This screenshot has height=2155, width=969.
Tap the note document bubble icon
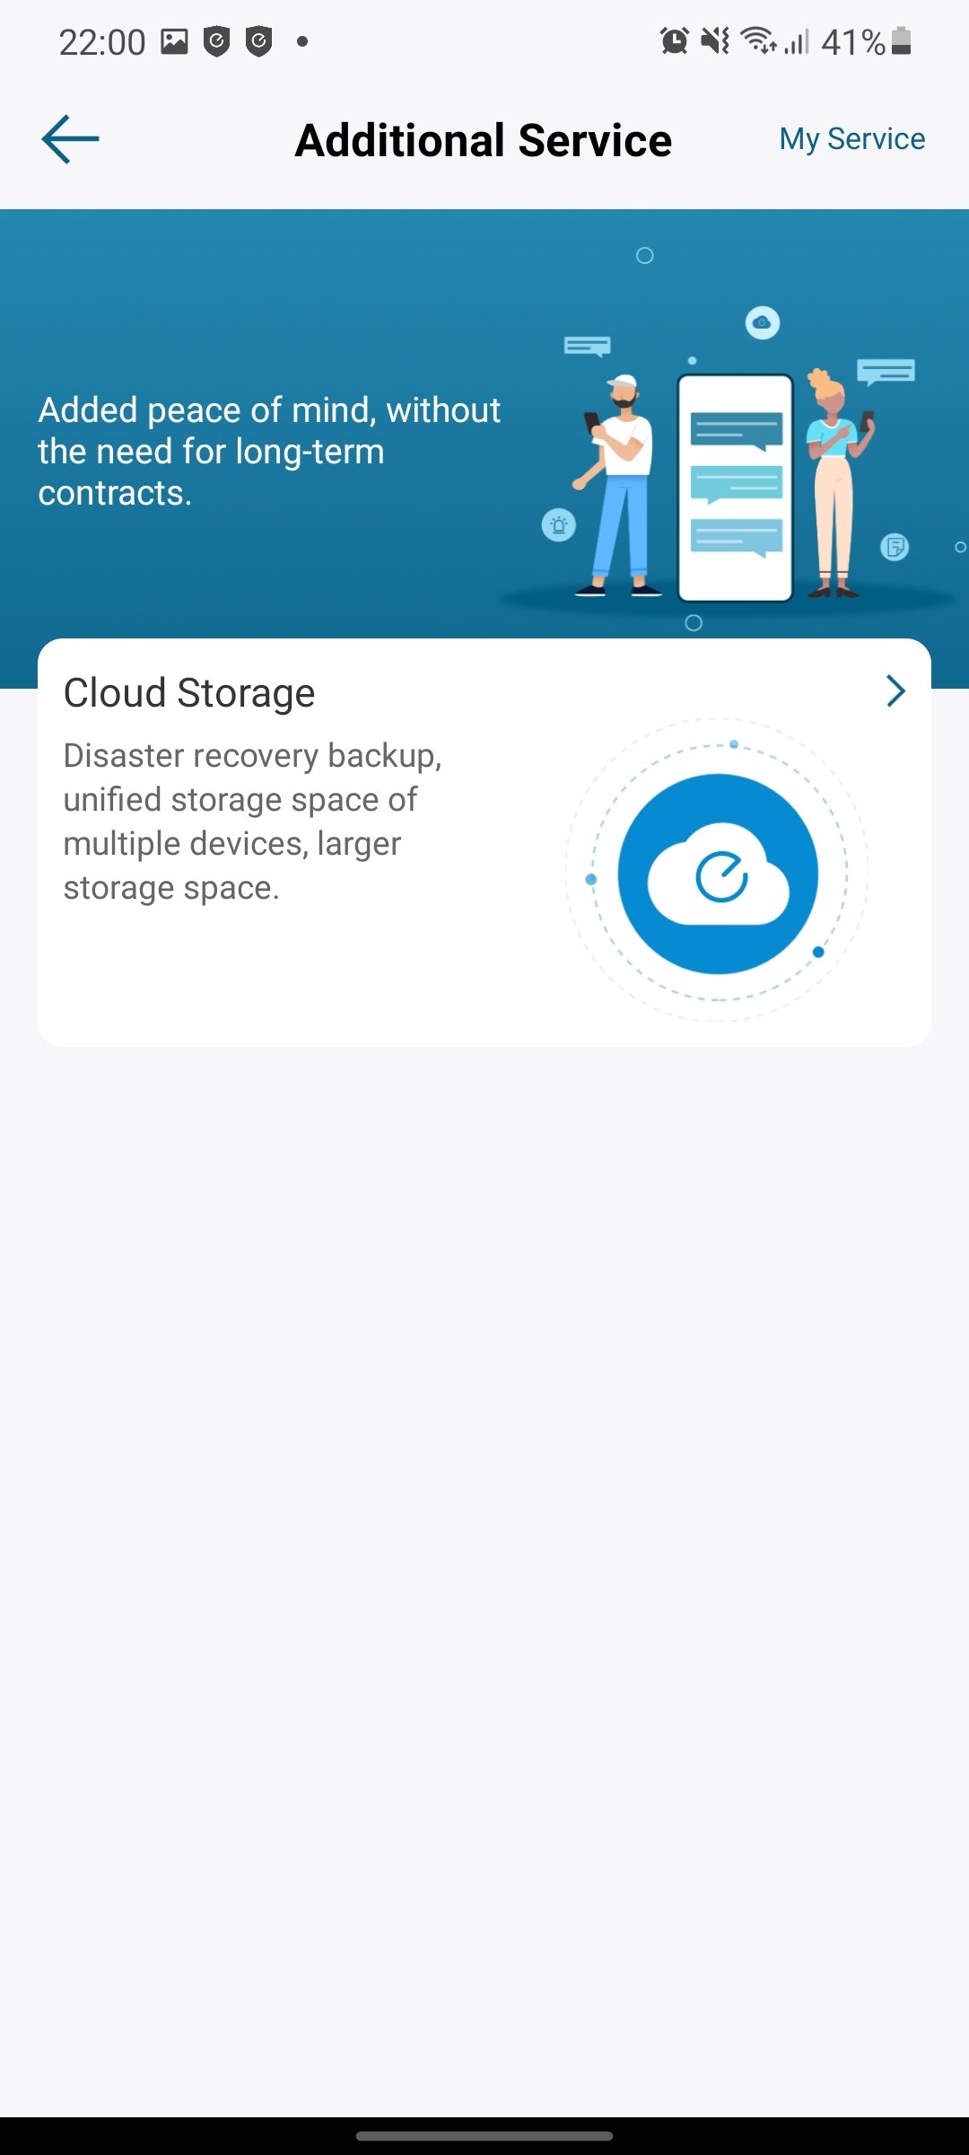pyautogui.click(x=895, y=546)
